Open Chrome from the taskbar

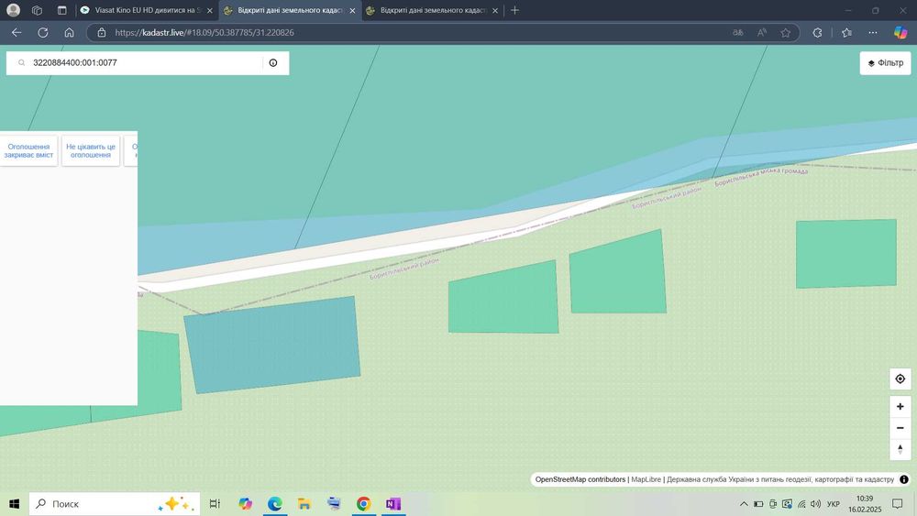coord(363,504)
